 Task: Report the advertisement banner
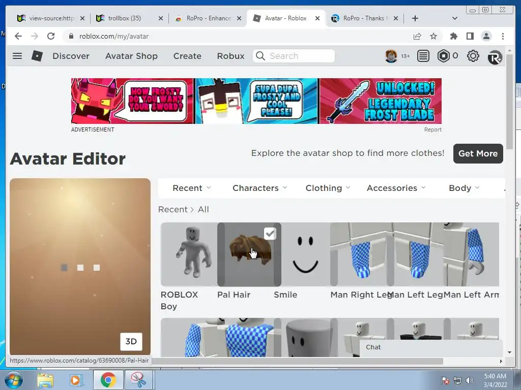point(432,129)
